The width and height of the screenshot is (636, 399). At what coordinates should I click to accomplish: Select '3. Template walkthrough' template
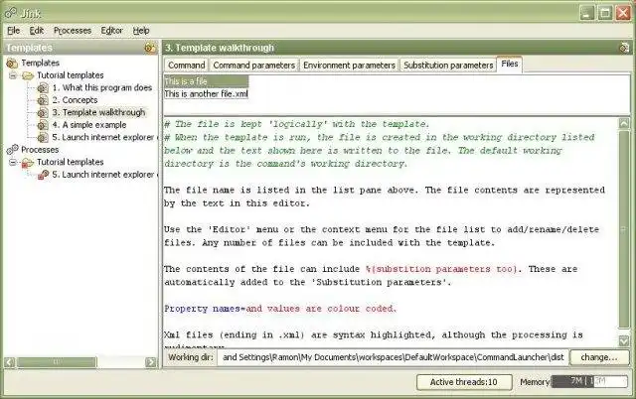(98, 112)
